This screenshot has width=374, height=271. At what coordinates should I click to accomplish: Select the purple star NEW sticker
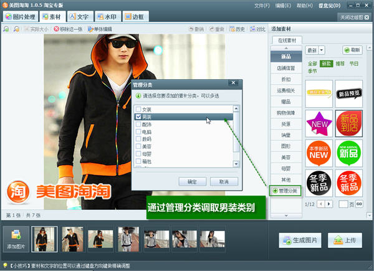click(319, 123)
